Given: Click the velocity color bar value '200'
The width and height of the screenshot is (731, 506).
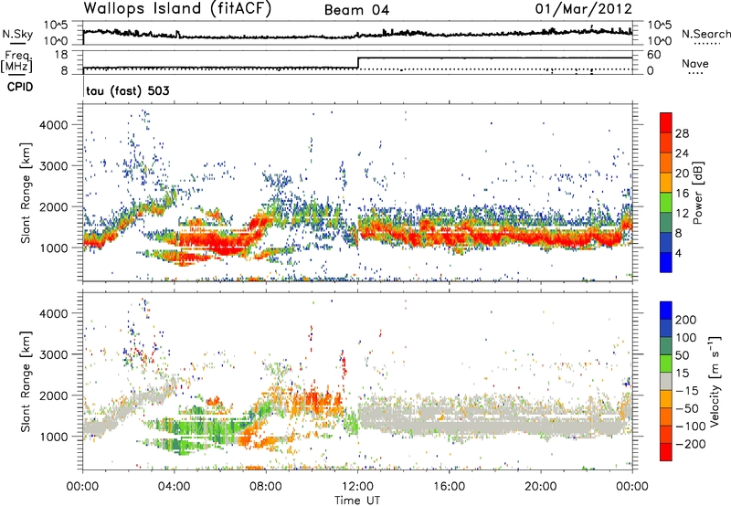Looking at the screenshot, I should point(686,320).
